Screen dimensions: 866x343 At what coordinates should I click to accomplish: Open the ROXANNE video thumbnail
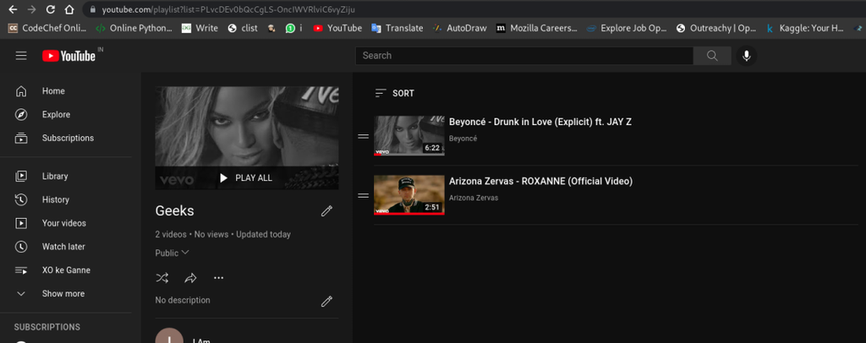tap(409, 194)
